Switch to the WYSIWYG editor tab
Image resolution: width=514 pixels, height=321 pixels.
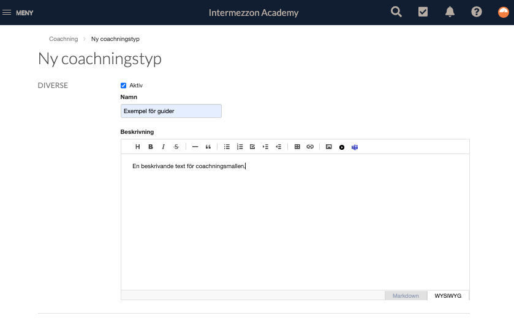448,296
